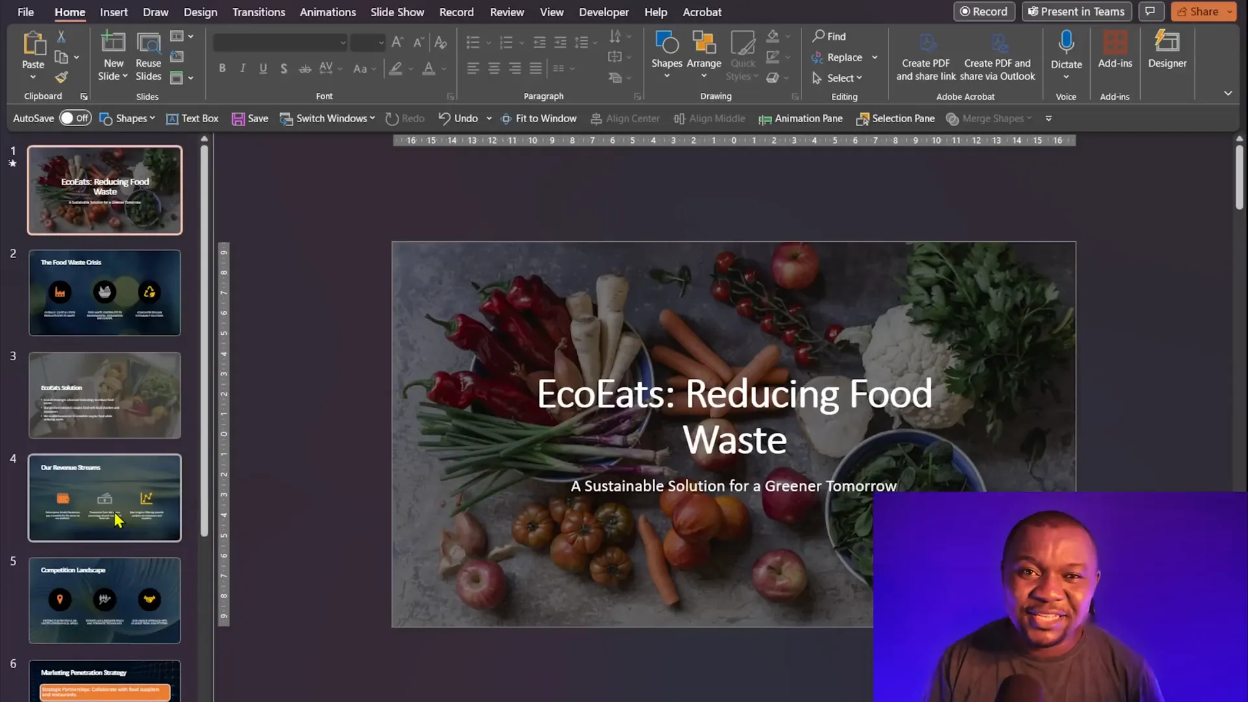Image resolution: width=1248 pixels, height=702 pixels.
Task: Select slide 2 The Food Waste Crisis thumbnail
Action: [x=105, y=292]
